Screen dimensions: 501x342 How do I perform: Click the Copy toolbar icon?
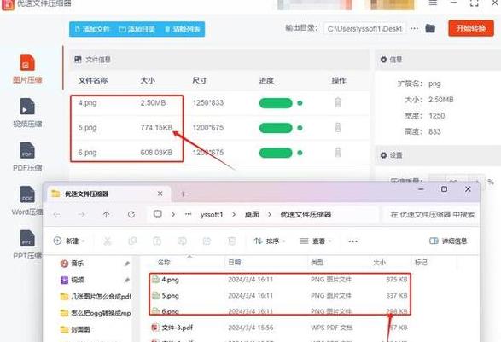tap(132, 241)
